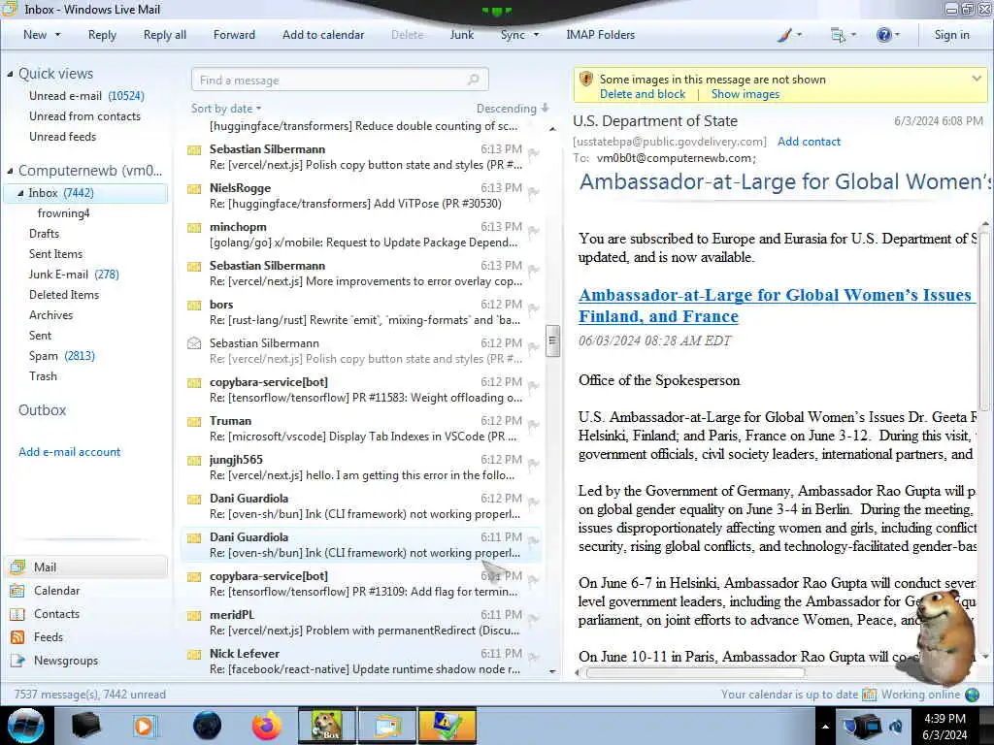Open the Sent Items folder
The width and height of the screenshot is (994, 745).
click(55, 253)
